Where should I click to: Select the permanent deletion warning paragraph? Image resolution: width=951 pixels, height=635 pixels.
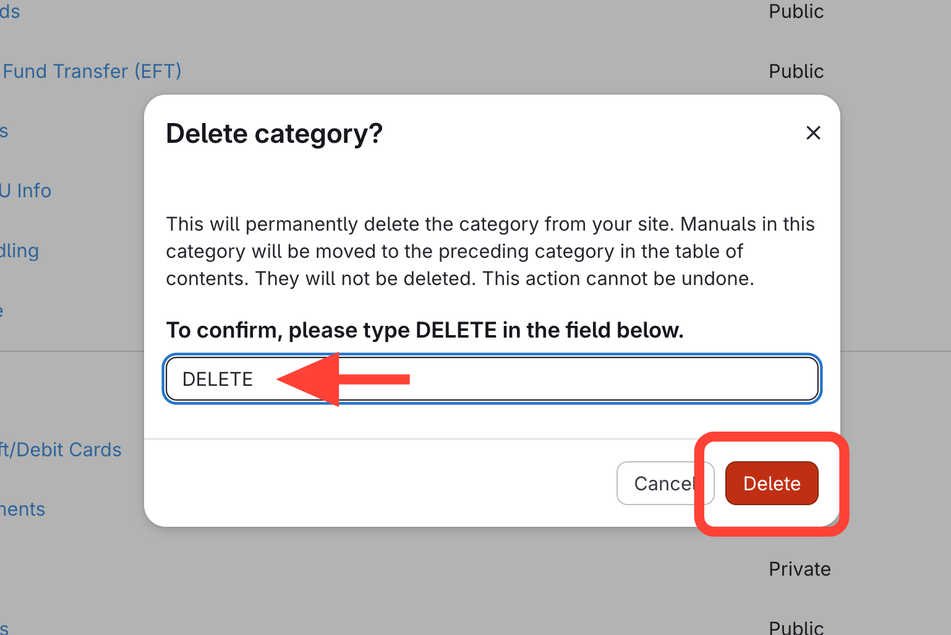coord(490,251)
